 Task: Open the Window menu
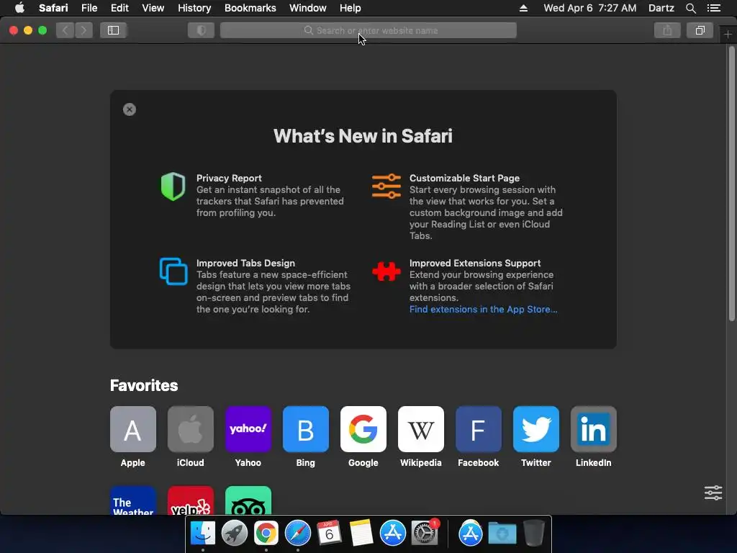[x=308, y=8]
